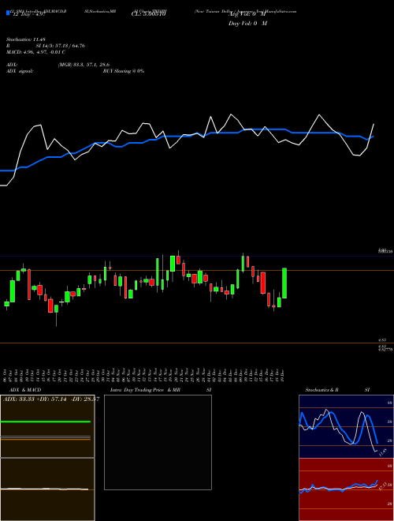Open the red RSI oscillator panel
The width and height of the screenshot is (394, 521).
[x=346, y=489]
